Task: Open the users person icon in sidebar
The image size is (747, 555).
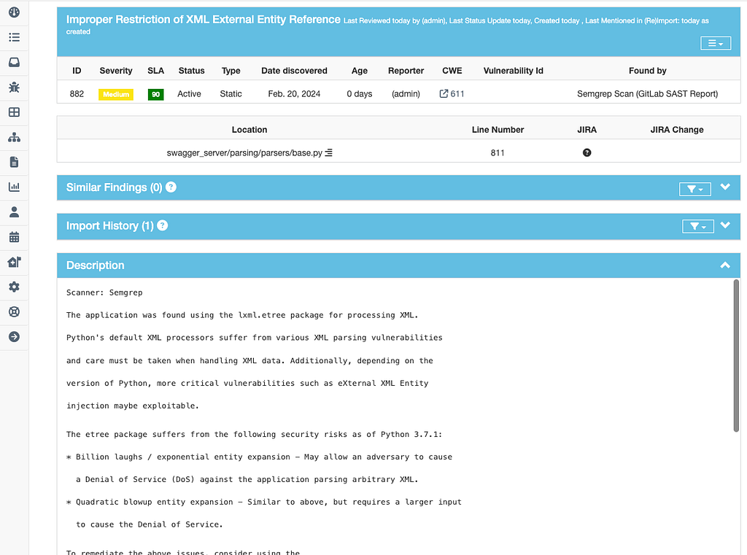Action: tap(15, 212)
